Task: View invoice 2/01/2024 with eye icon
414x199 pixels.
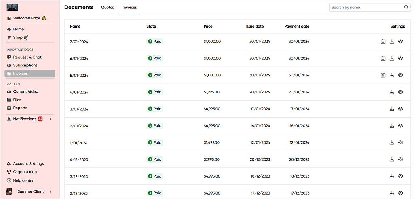Action: coord(401,126)
